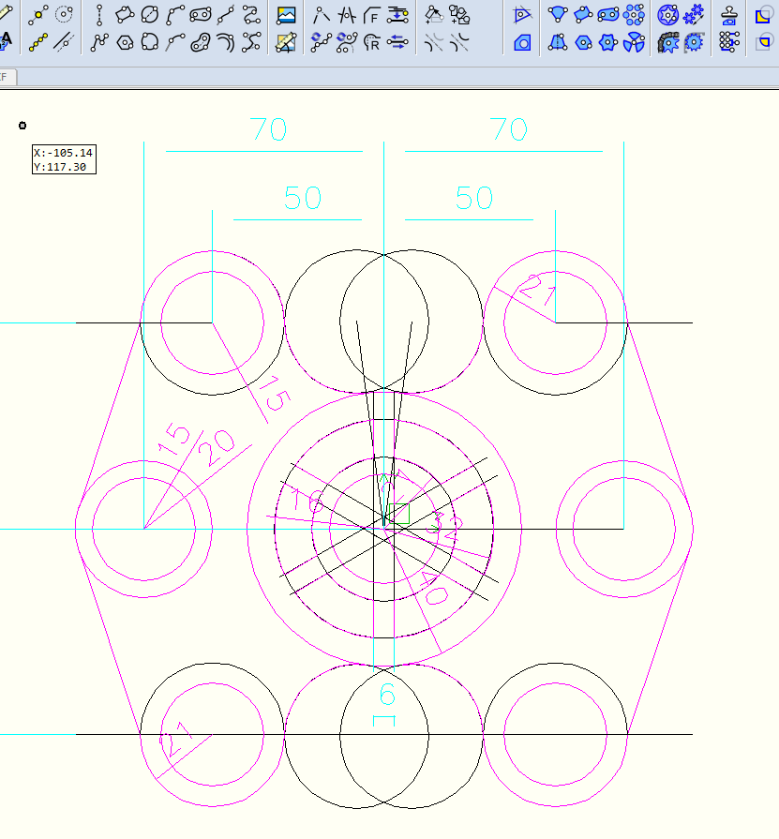Click the top-left cyan 70 dimension text
This screenshot has width=779, height=839.
pyautogui.click(x=268, y=130)
